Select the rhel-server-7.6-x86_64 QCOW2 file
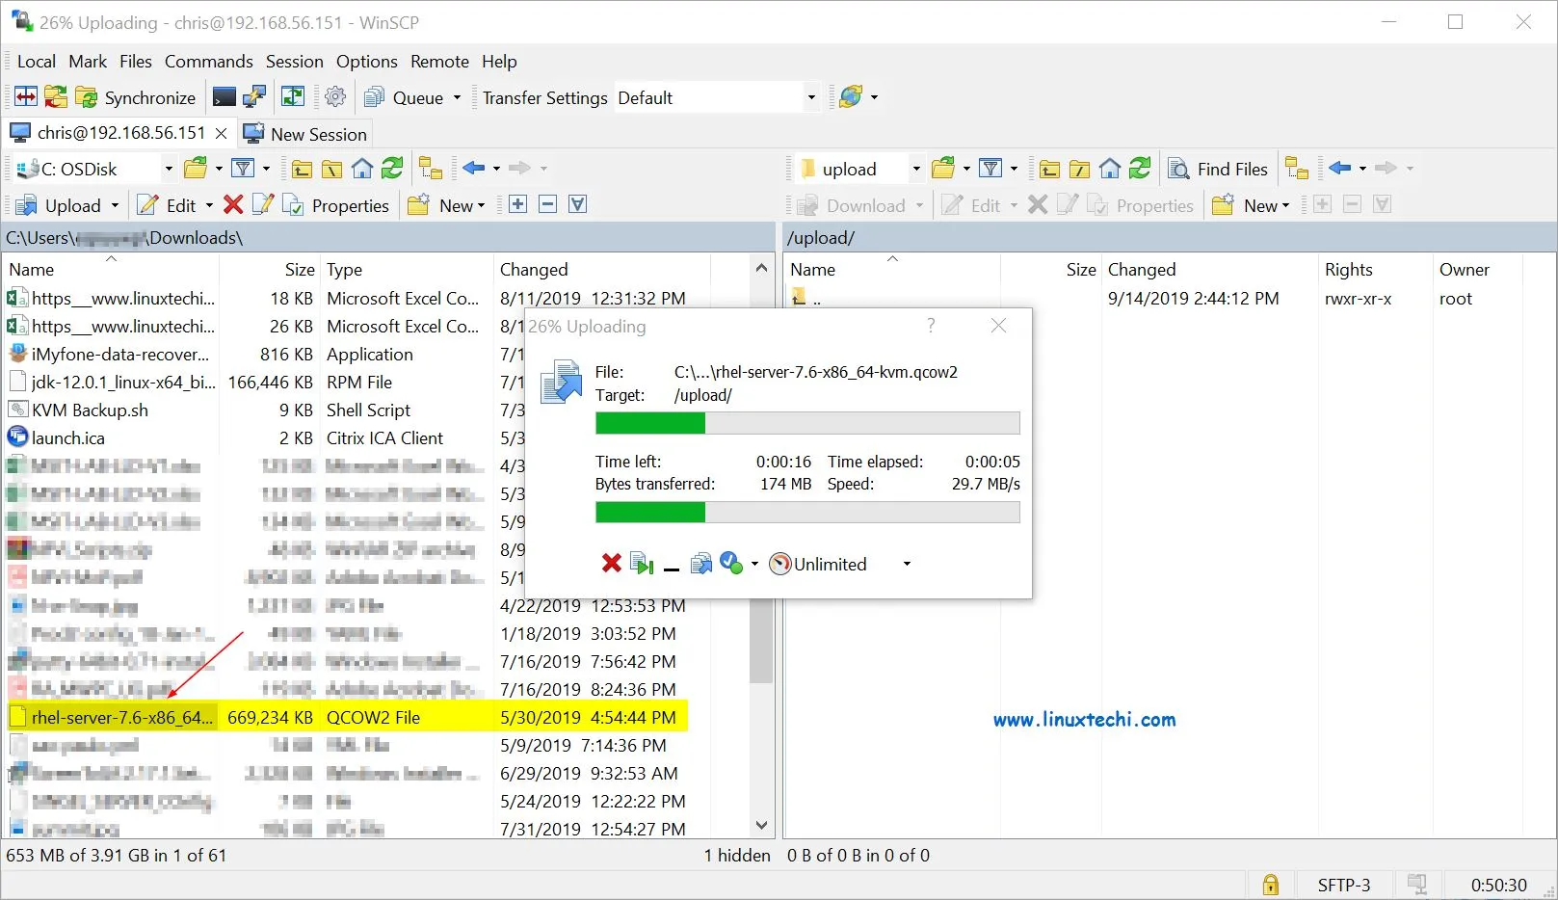Screen dimensions: 1558x900 [121, 717]
